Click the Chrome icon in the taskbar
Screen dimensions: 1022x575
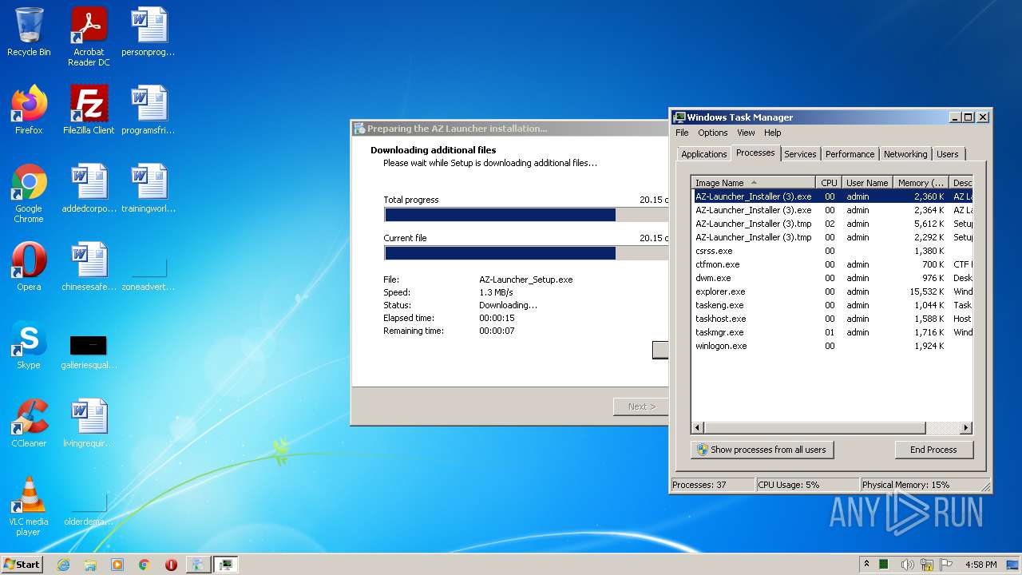point(145,565)
